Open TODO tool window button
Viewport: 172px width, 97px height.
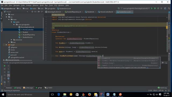(48, 88)
